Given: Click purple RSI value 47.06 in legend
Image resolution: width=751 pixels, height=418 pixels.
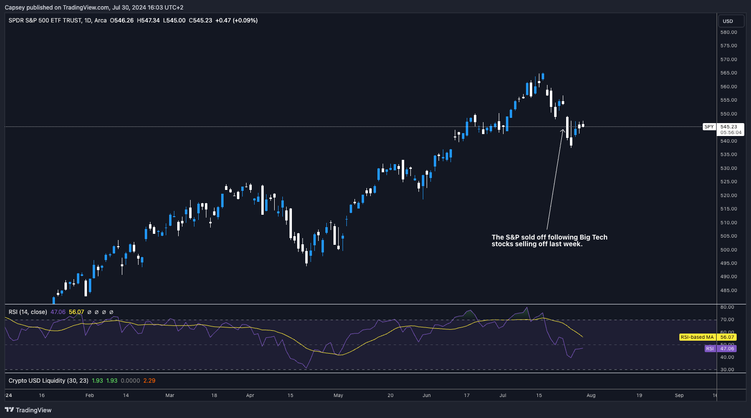Looking at the screenshot, I should 58,312.
